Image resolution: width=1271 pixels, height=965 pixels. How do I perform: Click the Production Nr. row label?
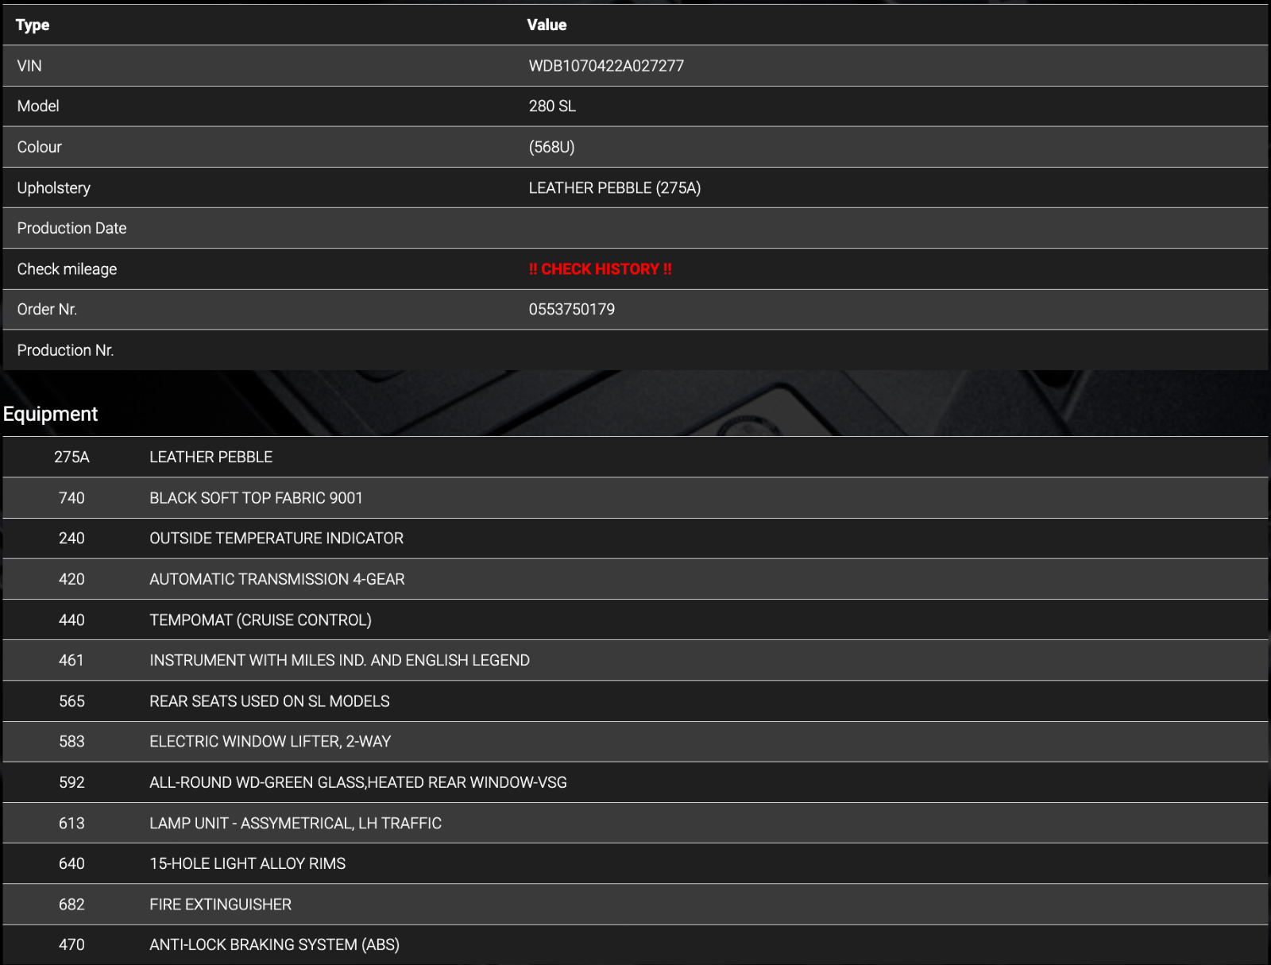click(x=65, y=350)
